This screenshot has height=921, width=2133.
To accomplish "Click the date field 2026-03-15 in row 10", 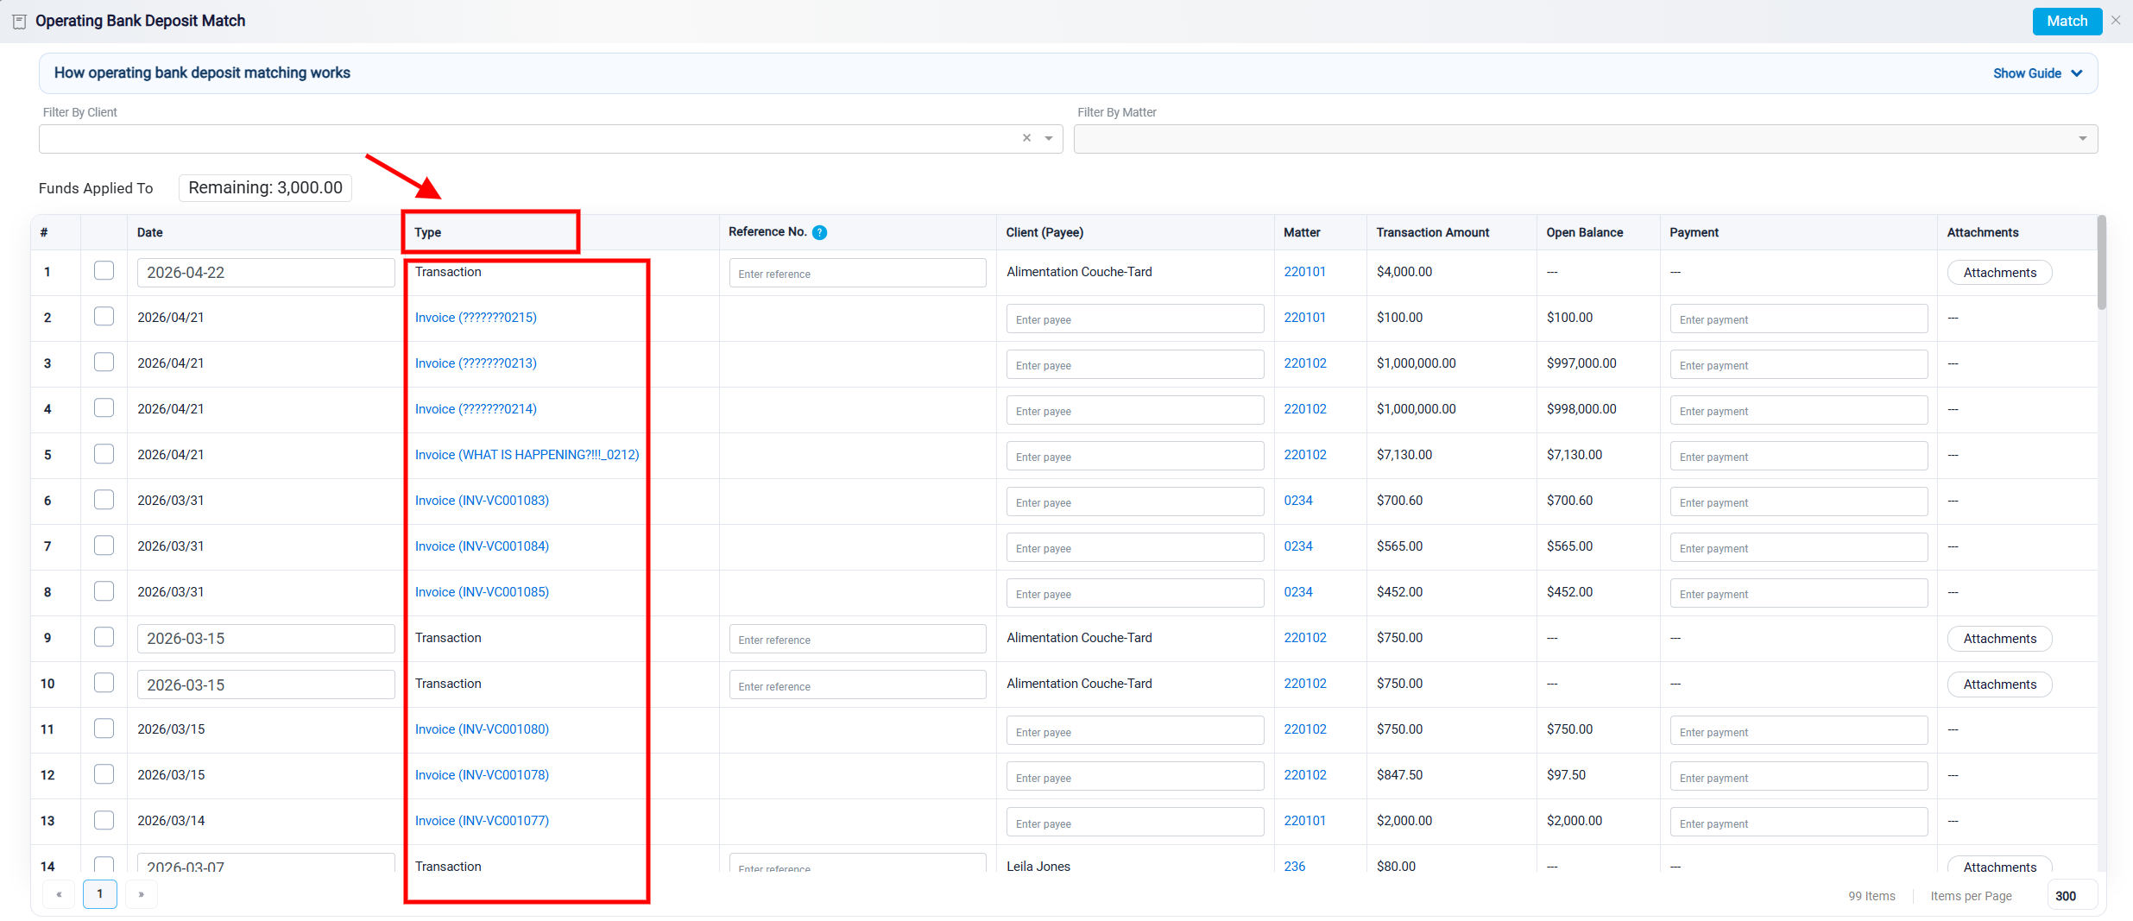I will (266, 684).
